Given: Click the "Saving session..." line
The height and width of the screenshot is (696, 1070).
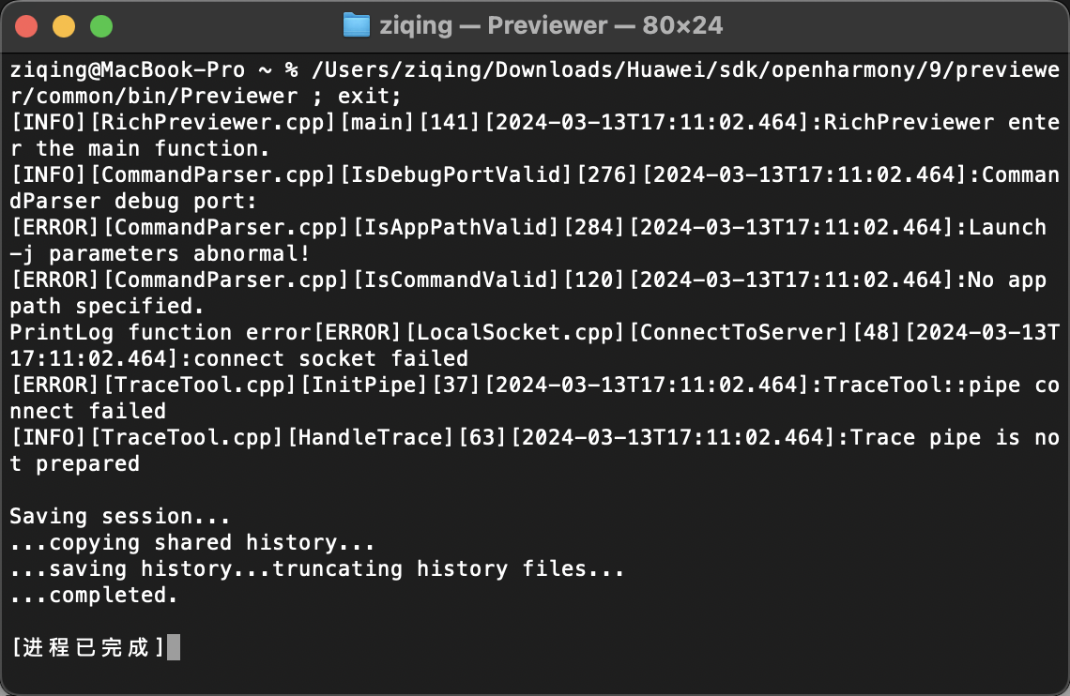Looking at the screenshot, I should (101, 516).
